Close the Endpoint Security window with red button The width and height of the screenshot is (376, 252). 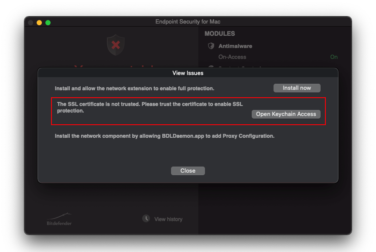[x=31, y=22]
